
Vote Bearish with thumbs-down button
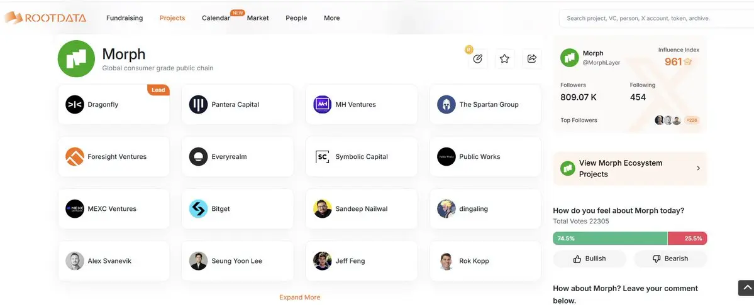pyautogui.click(x=670, y=259)
